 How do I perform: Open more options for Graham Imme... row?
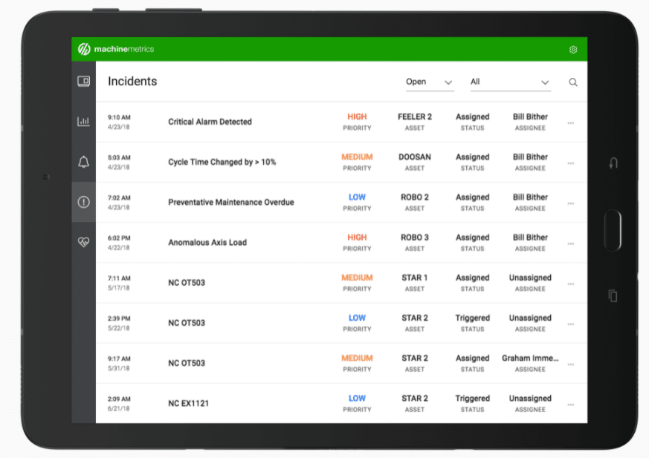(x=571, y=364)
